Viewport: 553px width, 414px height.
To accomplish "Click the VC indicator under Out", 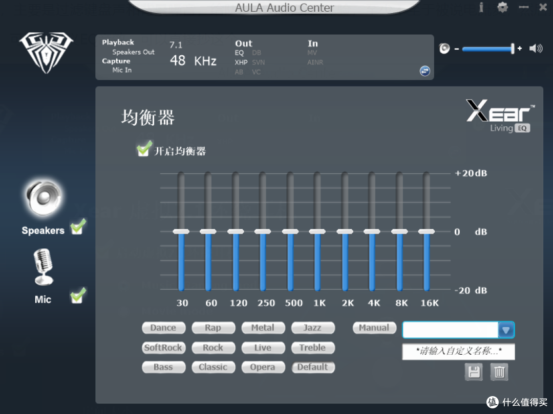I will [256, 72].
